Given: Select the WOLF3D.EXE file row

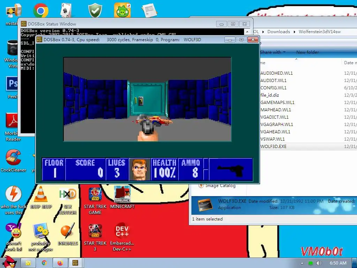Looking at the screenshot, I should click(308, 146).
